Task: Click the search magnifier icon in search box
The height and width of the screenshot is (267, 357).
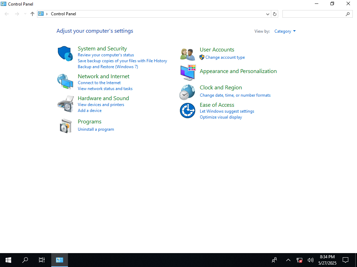Action: pyautogui.click(x=348, y=14)
